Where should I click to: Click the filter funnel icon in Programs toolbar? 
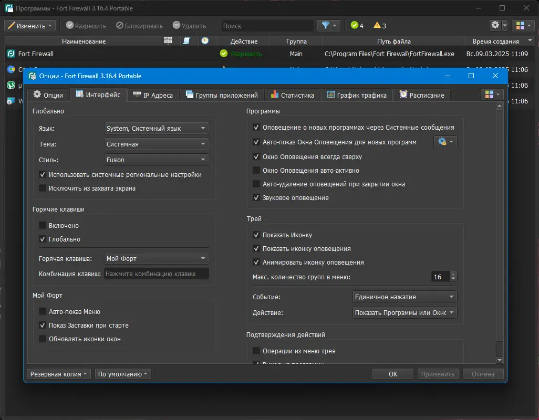(325, 25)
